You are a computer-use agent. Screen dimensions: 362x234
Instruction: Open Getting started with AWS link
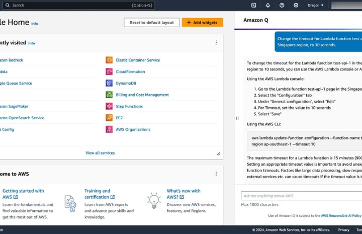tap(23, 194)
